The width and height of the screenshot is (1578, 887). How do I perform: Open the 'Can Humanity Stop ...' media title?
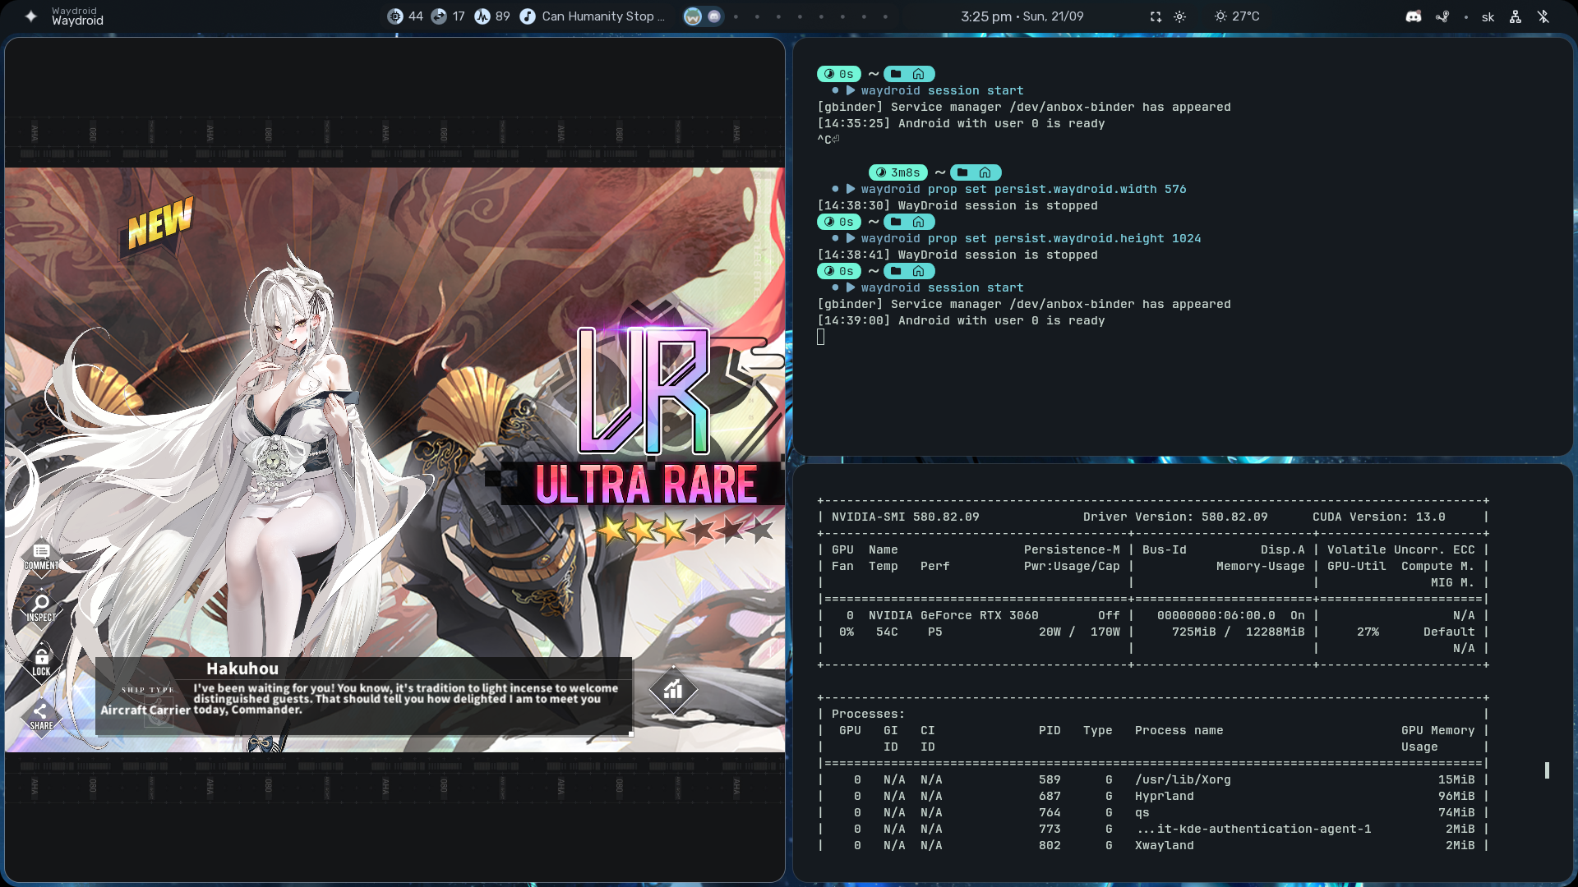[x=603, y=16]
